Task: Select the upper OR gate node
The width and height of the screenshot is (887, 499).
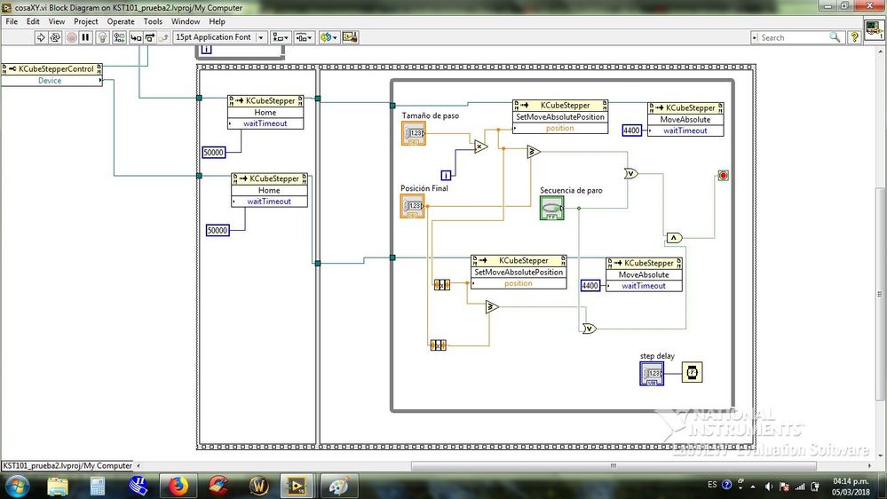Action: coord(631,174)
